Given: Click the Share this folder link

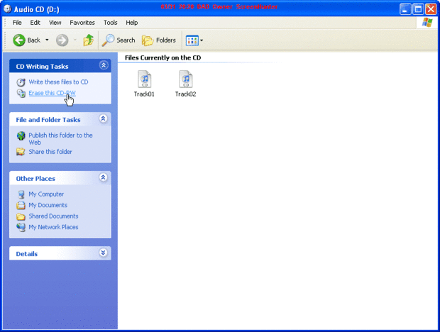Looking at the screenshot, I should [x=50, y=152].
